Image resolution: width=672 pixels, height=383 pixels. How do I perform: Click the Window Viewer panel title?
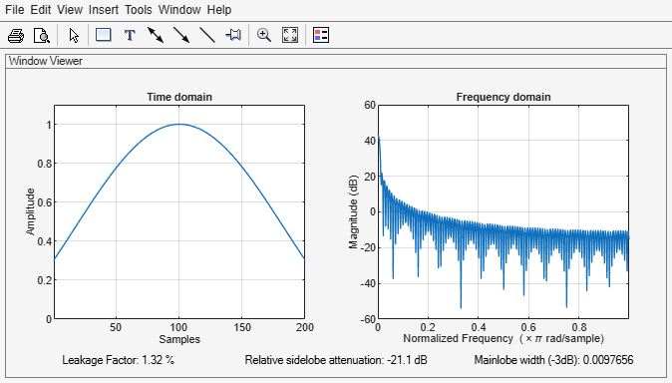coord(46,61)
